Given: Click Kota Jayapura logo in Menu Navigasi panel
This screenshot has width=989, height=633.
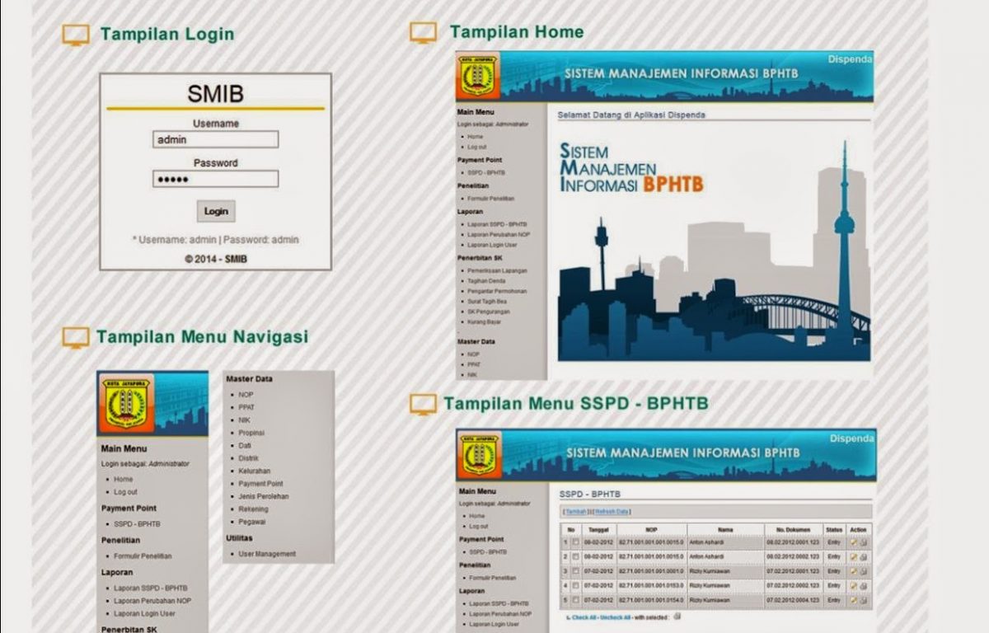Looking at the screenshot, I should [125, 404].
